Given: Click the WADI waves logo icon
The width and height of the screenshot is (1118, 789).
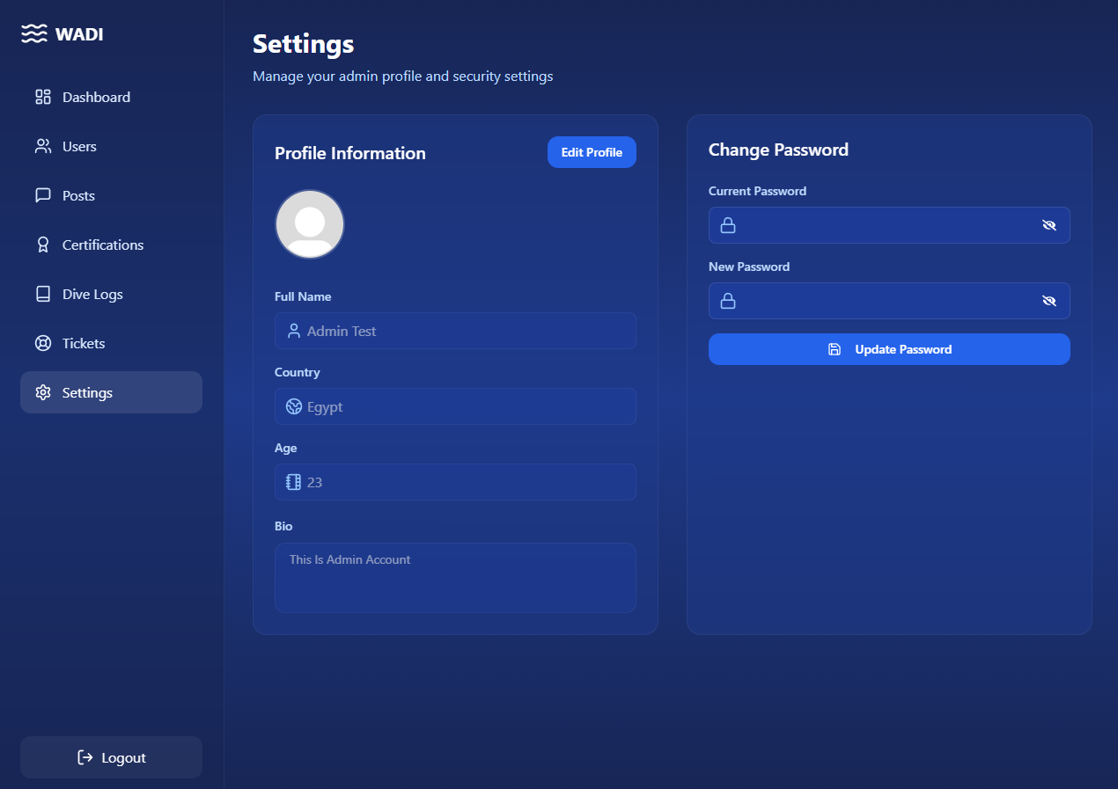Looking at the screenshot, I should click(34, 34).
